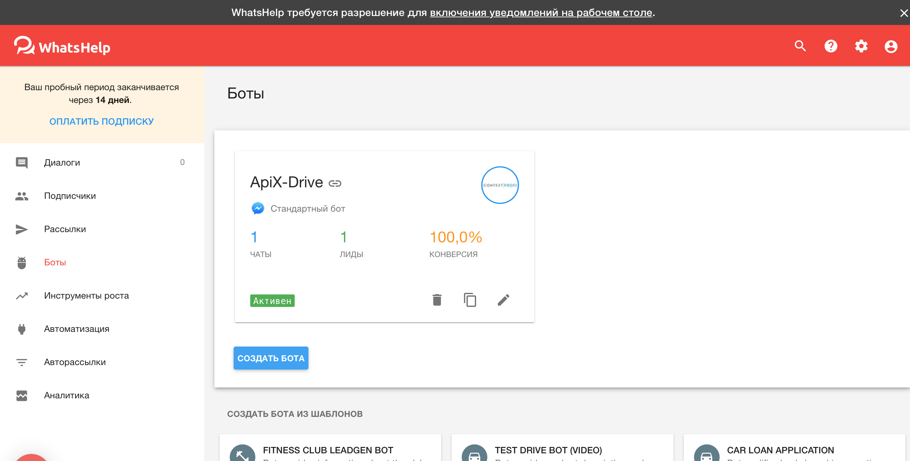Open Подписчики menu item
The height and width of the screenshot is (461, 910).
click(102, 196)
